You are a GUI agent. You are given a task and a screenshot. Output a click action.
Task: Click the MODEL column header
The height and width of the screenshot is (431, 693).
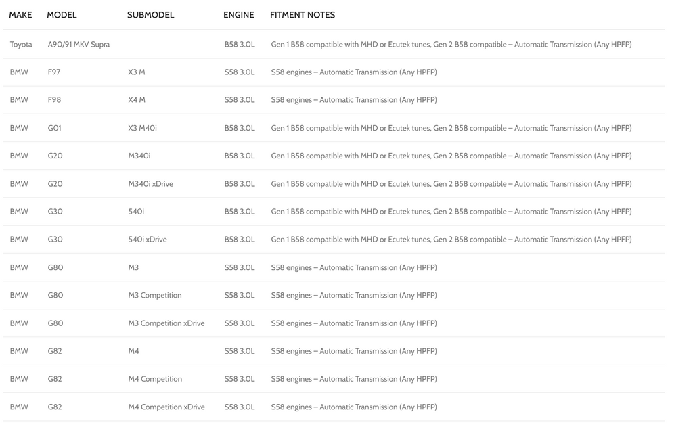pyautogui.click(x=62, y=15)
